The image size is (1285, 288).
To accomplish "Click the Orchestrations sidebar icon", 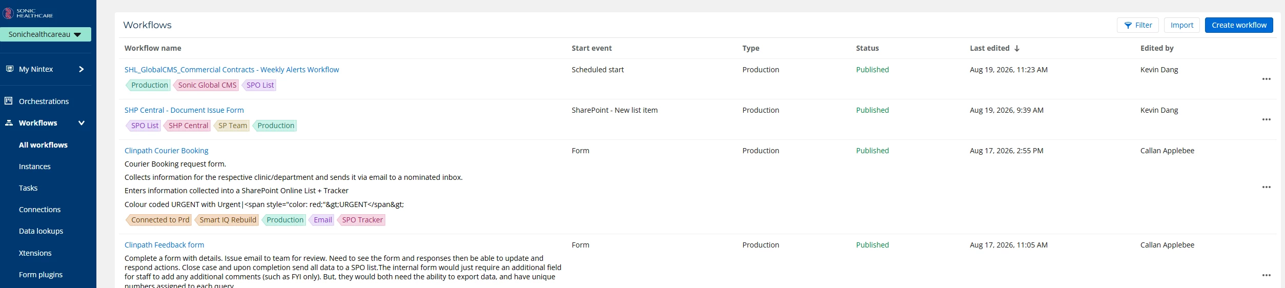I will [x=9, y=101].
